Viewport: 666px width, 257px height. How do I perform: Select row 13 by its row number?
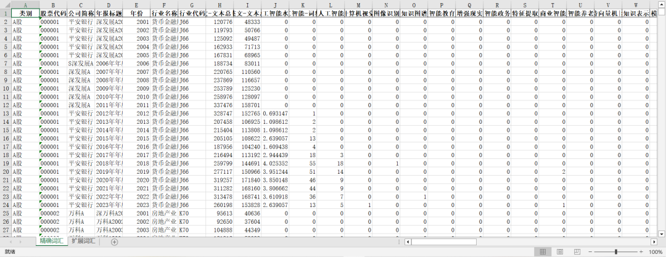pos(6,113)
